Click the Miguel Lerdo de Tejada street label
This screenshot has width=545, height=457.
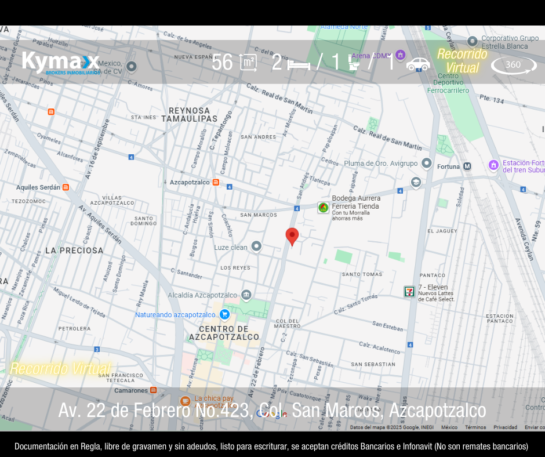[79, 302]
